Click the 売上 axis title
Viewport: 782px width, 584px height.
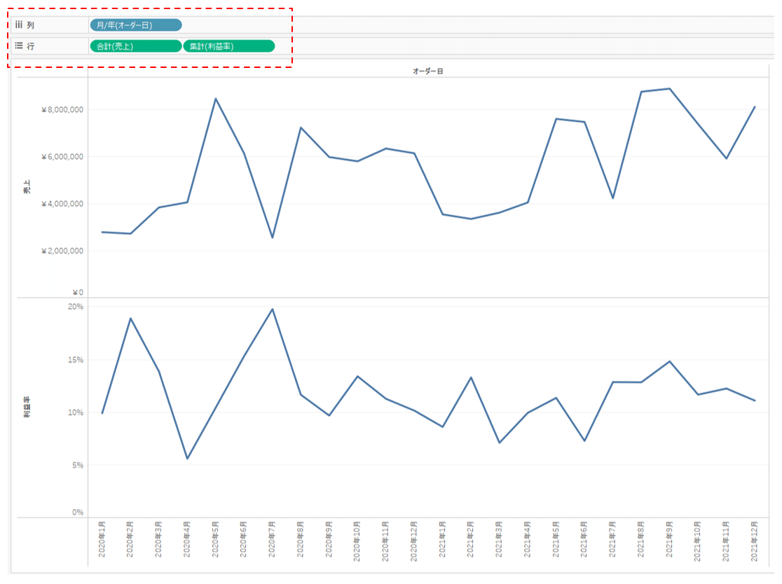pos(27,187)
